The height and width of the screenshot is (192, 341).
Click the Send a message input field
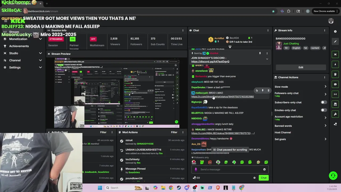[x=230, y=169]
